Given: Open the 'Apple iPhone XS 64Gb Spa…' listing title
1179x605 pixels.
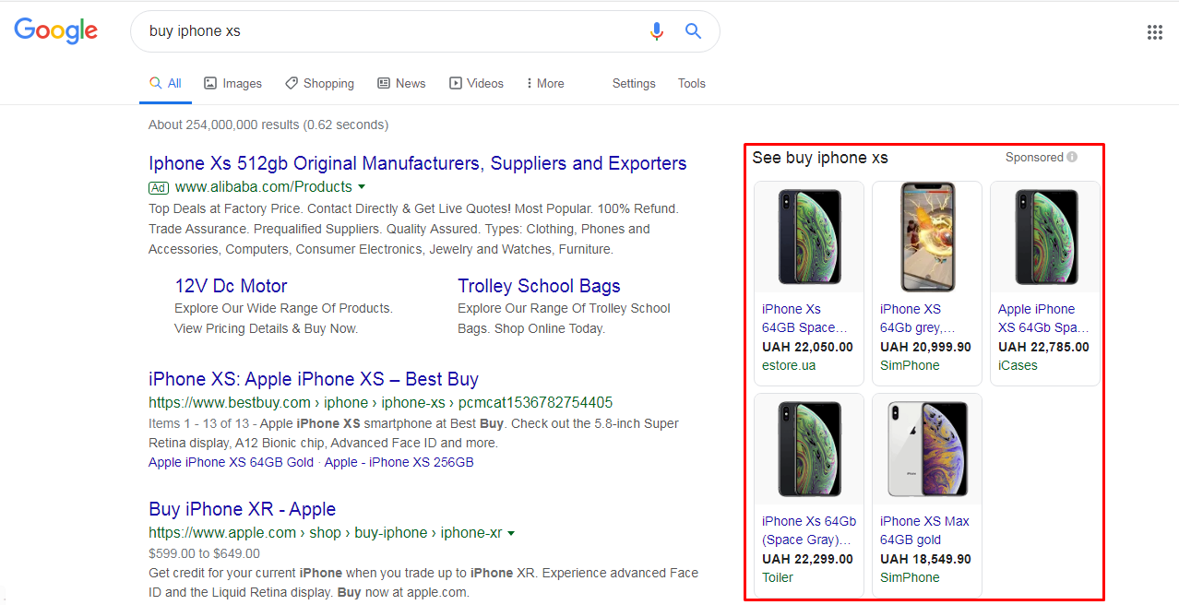Looking at the screenshot, I should pos(1044,318).
